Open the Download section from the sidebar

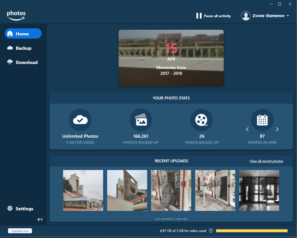[26, 62]
